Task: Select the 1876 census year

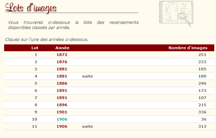Action: 62,62
